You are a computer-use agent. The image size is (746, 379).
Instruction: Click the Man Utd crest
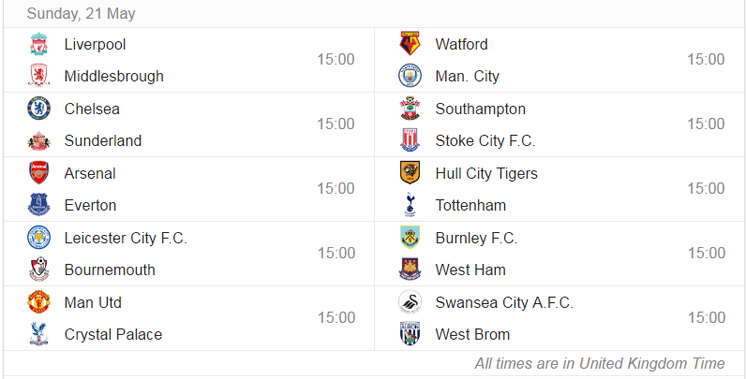pos(38,302)
